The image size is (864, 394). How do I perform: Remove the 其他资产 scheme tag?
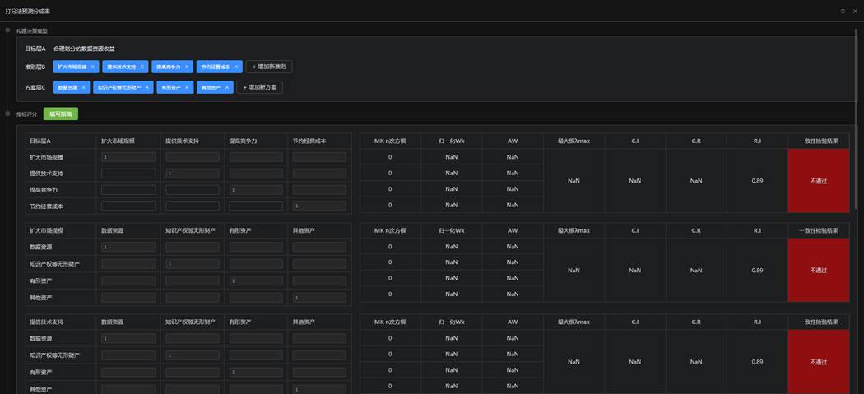pos(227,87)
